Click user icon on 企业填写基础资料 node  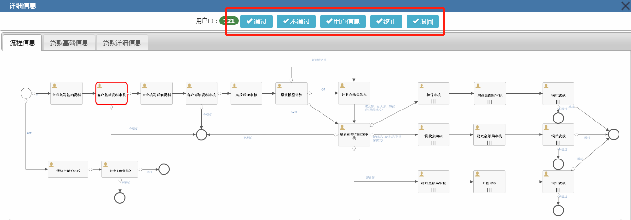coord(55,86)
